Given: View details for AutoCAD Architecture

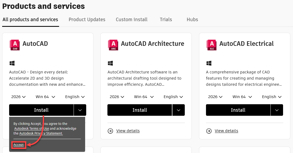Looking at the screenshot, I should point(128,131).
